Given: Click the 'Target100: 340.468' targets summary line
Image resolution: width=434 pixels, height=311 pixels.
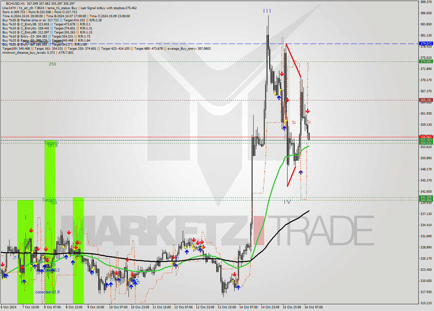Looking at the screenshot, I should pyautogui.click(x=106, y=48).
